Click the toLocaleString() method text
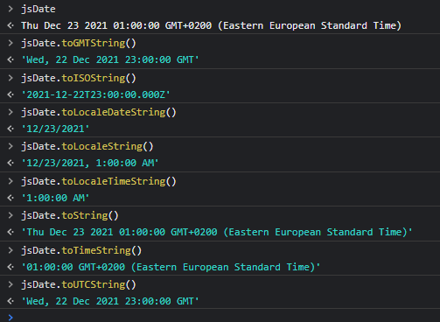440x322 pixels. (x=108, y=146)
